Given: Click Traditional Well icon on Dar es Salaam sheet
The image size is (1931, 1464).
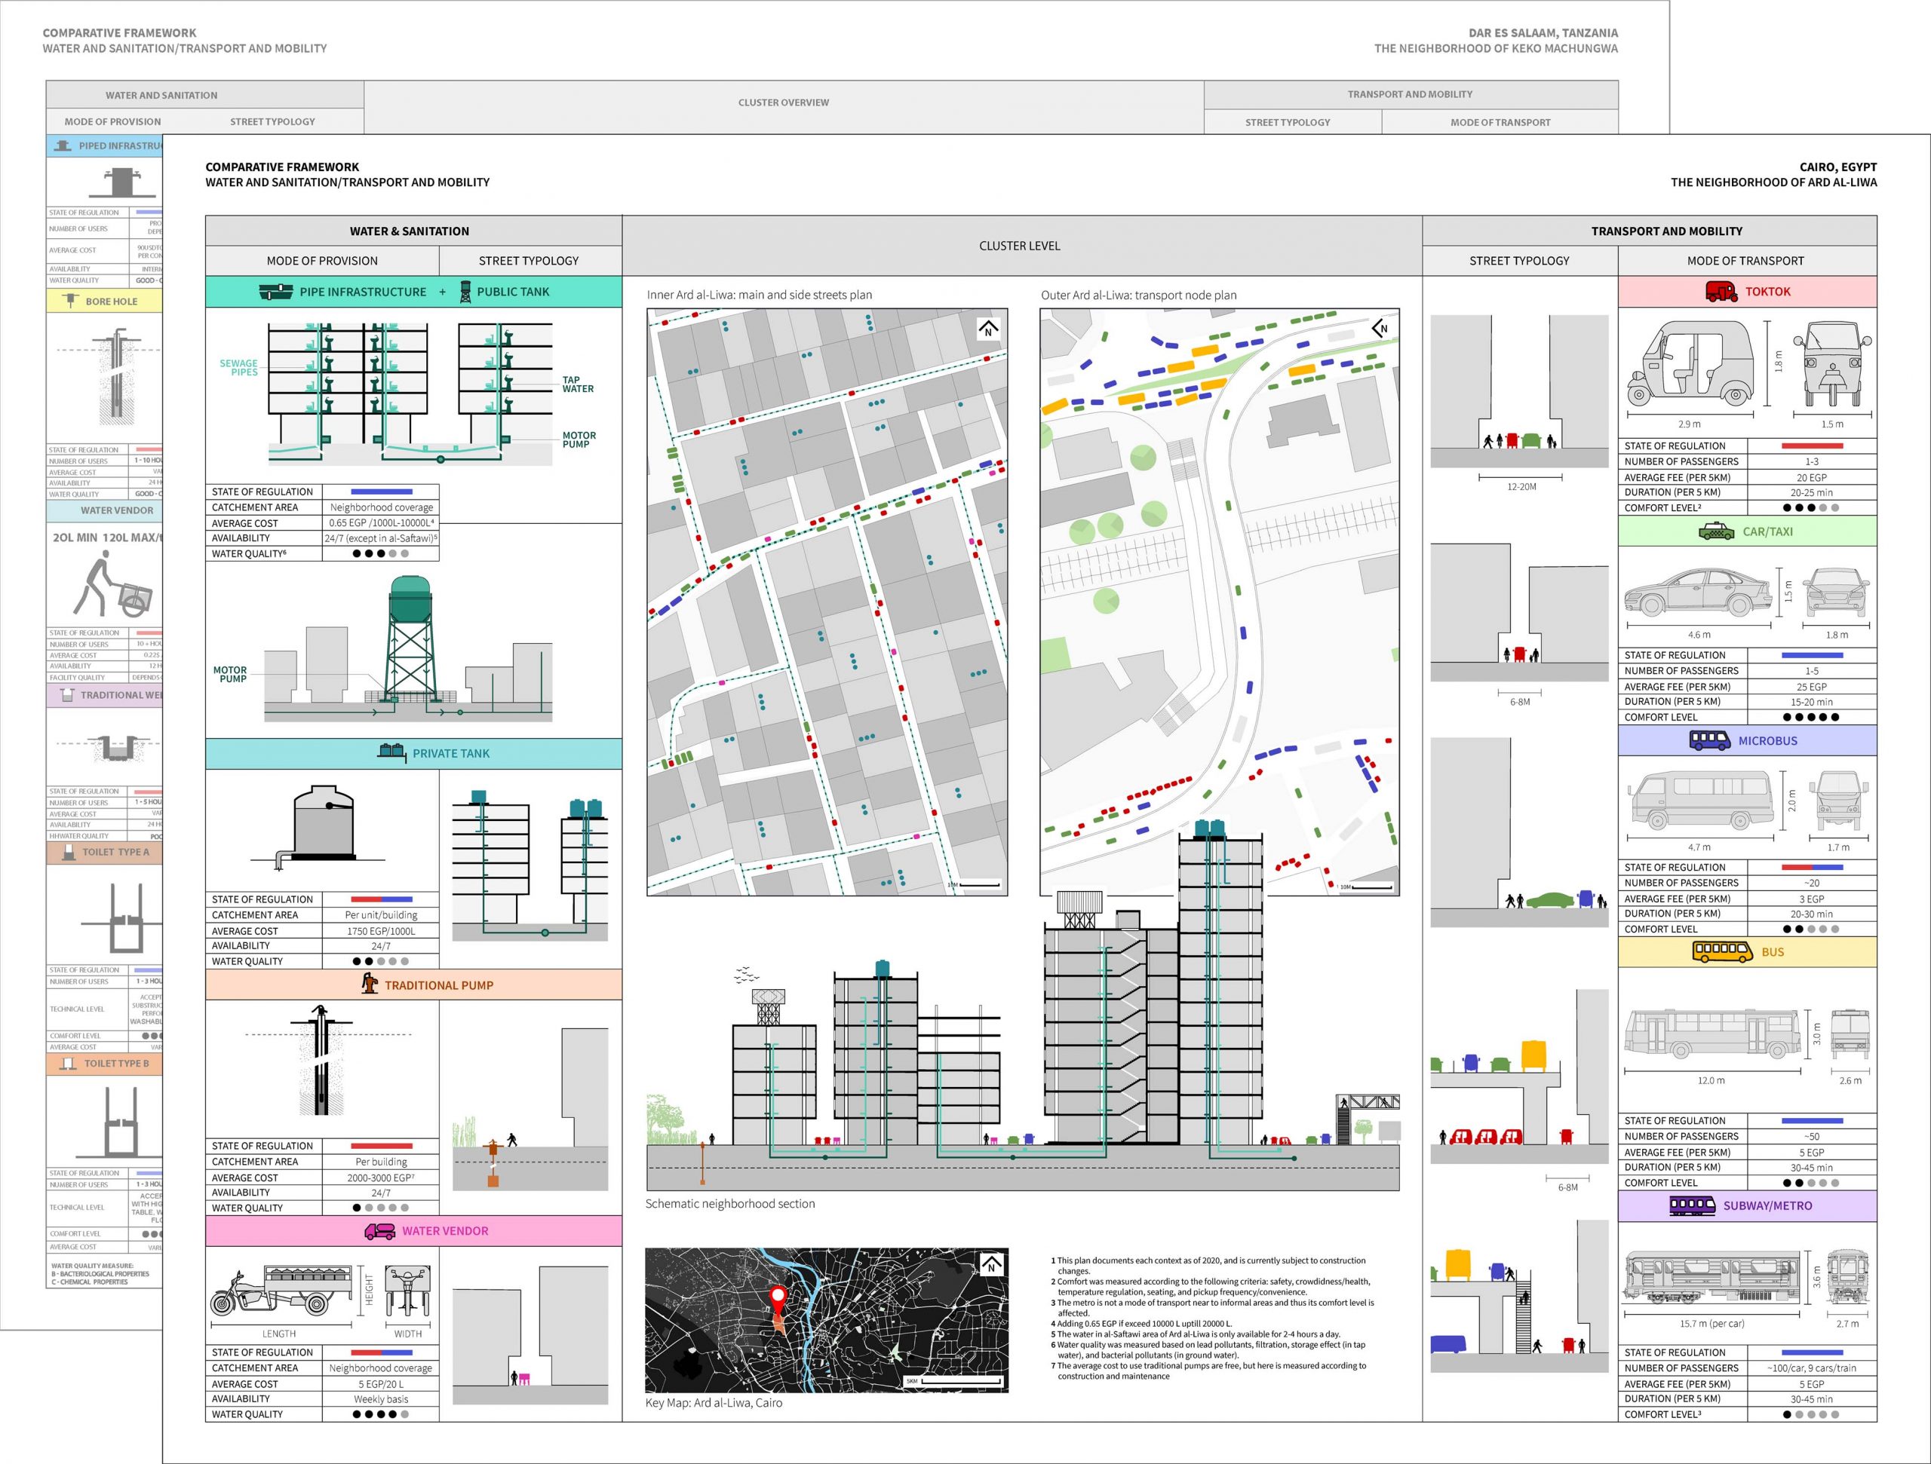Looking at the screenshot, I should [66, 695].
